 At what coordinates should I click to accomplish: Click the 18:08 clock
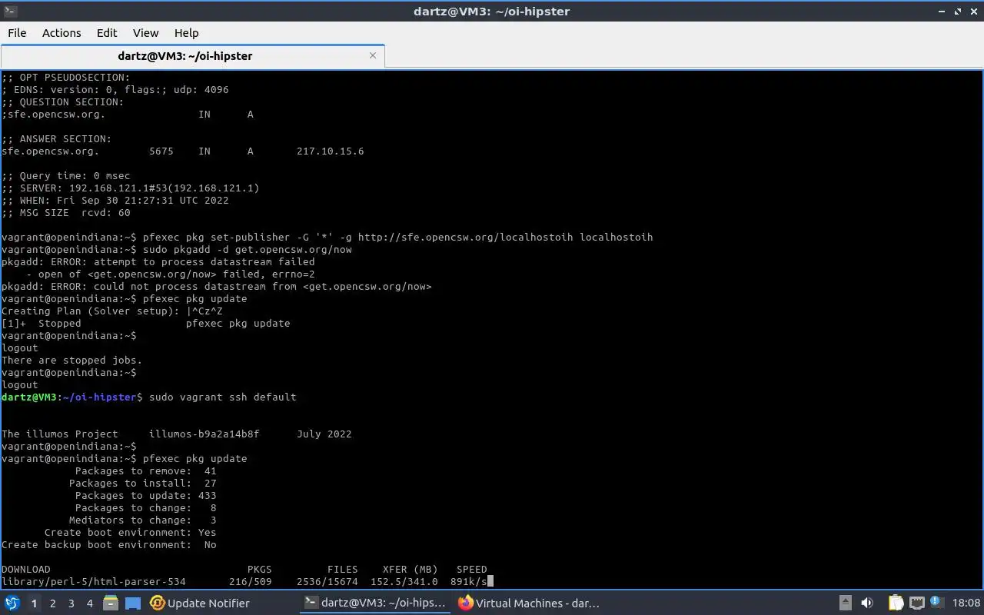pos(966,603)
